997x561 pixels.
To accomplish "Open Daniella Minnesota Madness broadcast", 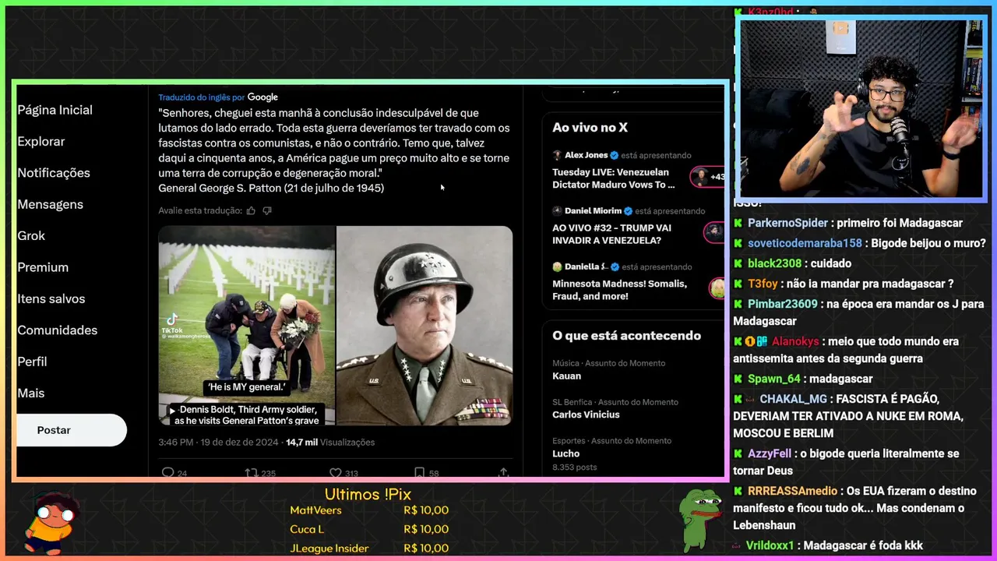I will point(619,290).
